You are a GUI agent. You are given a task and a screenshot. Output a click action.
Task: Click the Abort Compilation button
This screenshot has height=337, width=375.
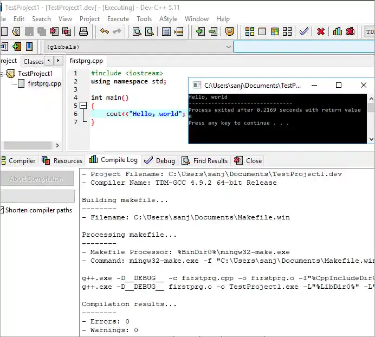37,178
